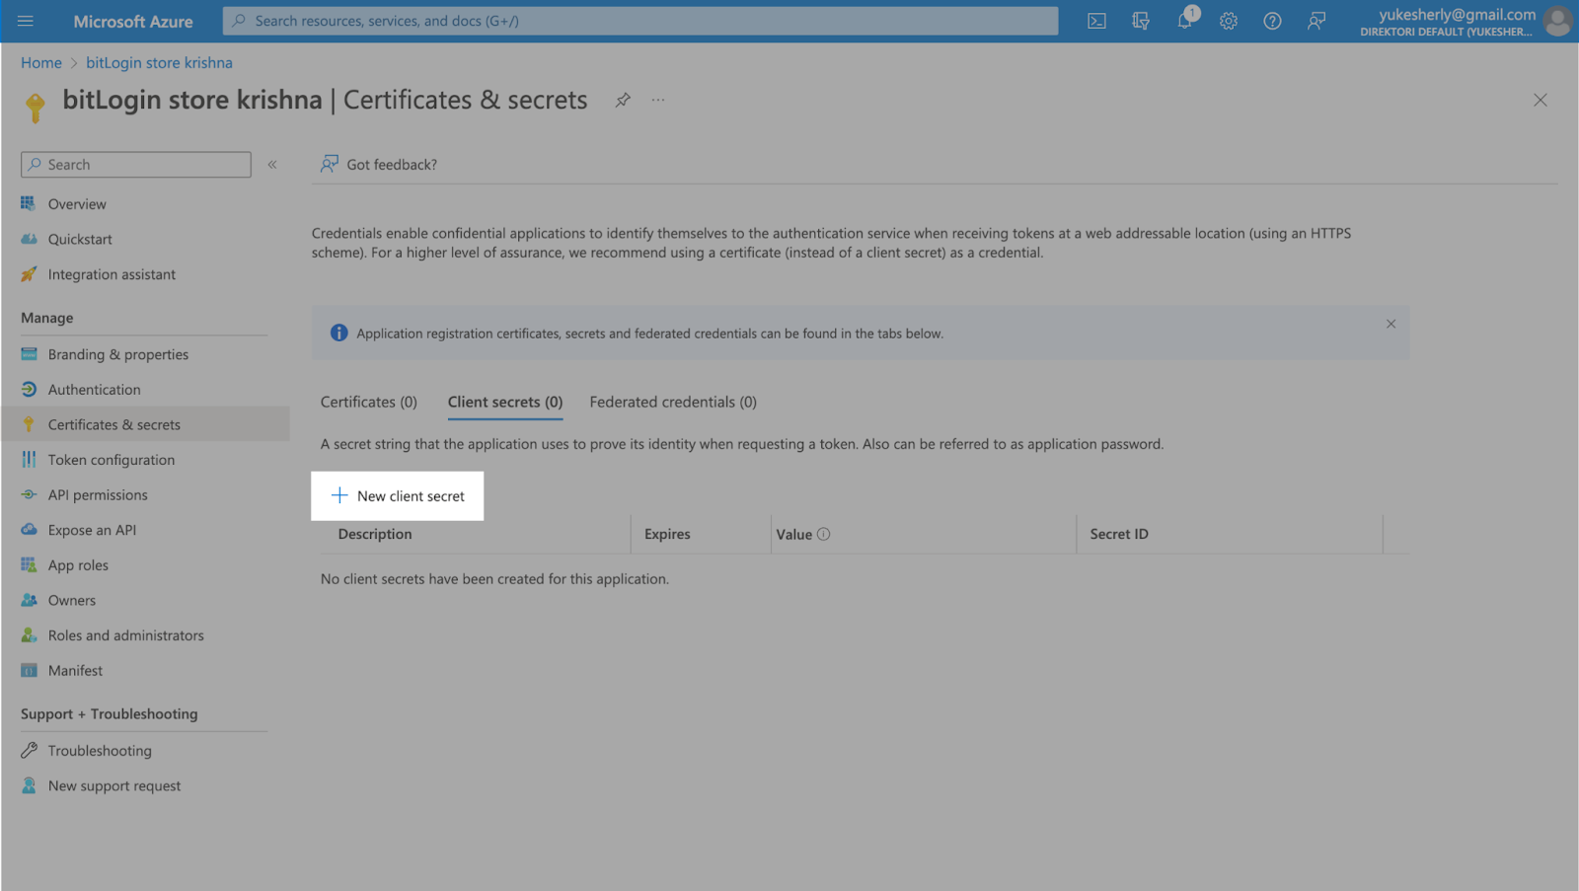1579x891 pixels.
Task: Click the Troubleshooting wrench icon
Action: coord(29,750)
